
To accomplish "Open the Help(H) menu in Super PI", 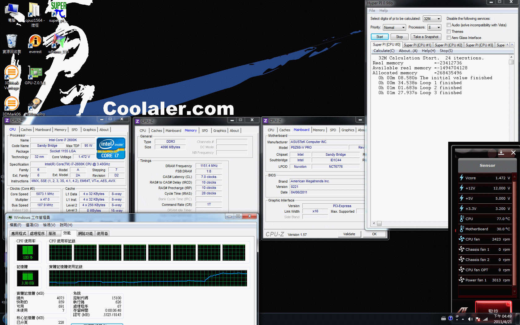I will click(428, 51).
